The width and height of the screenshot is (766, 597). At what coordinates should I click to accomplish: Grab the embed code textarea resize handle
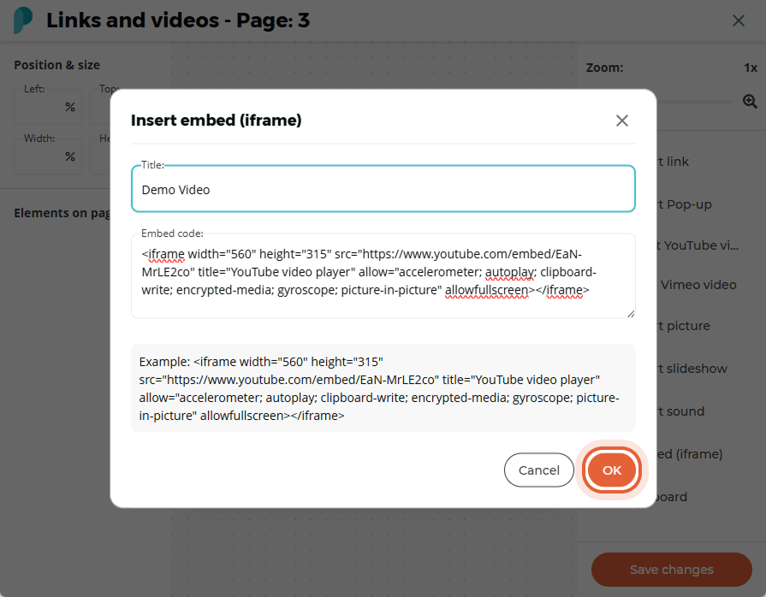pyautogui.click(x=631, y=313)
